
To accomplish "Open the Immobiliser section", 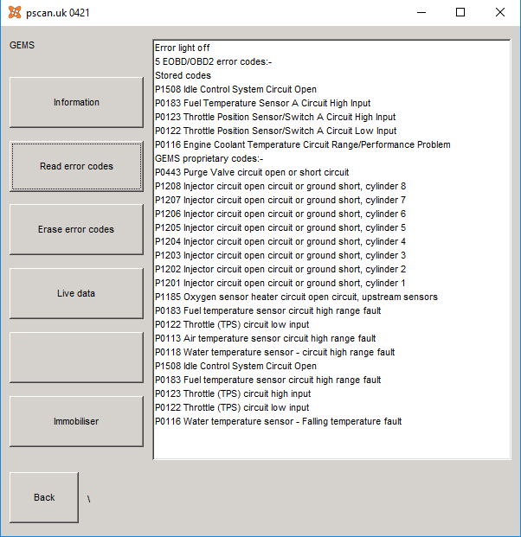I will [x=76, y=422].
